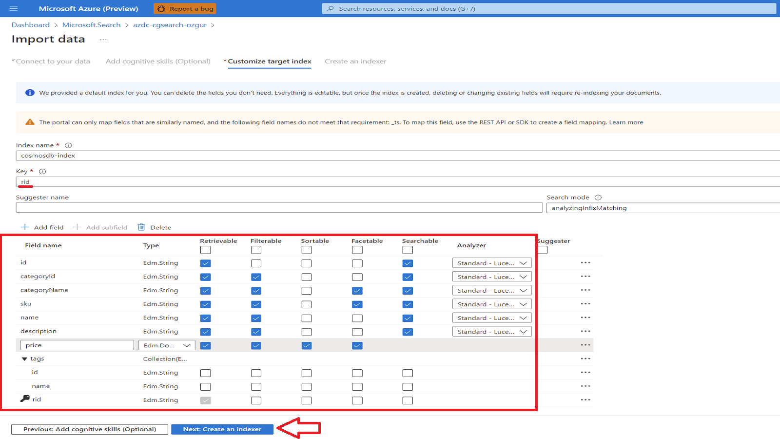This screenshot has height=439, width=780.
Task: Open the Index name info tooltip
Action: coord(68,145)
